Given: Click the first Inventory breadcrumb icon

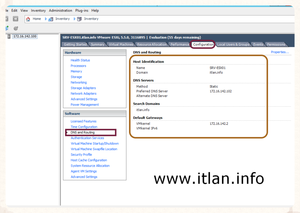Looking at the screenshot, I should tap(51, 19).
